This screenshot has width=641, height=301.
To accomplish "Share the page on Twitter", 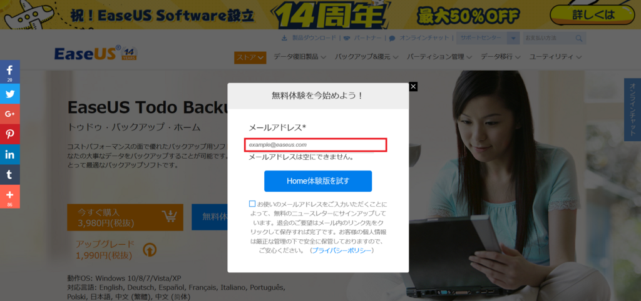I will tap(10, 94).
